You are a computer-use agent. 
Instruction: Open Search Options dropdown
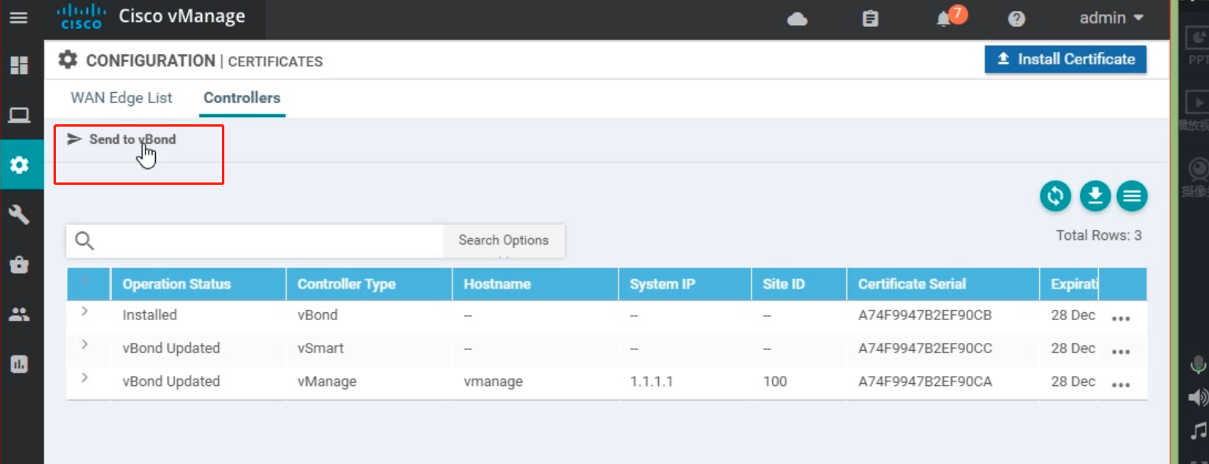(504, 240)
